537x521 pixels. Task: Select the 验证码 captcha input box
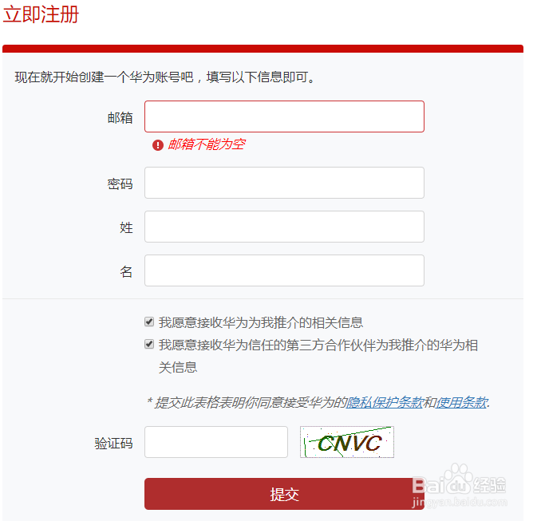(x=216, y=442)
